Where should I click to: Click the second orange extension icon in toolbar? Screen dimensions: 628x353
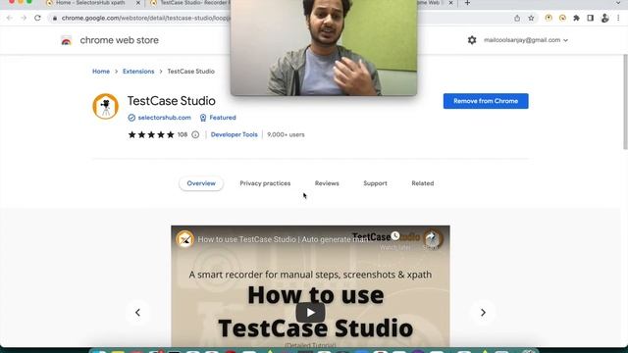click(562, 18)
